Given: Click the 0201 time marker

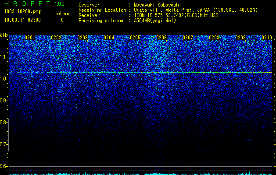Looking at the screenshot, I should click(30, 38).
